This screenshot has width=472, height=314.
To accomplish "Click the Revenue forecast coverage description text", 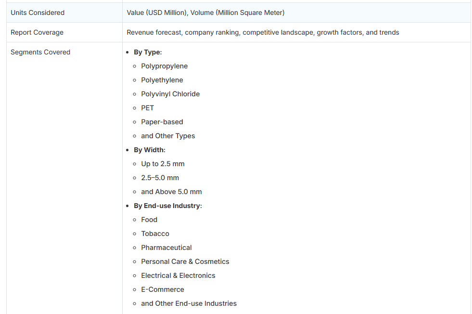I will (263, 32).
